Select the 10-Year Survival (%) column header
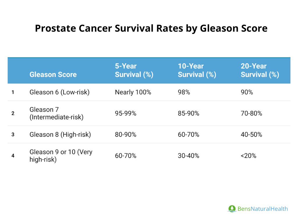 197,71
